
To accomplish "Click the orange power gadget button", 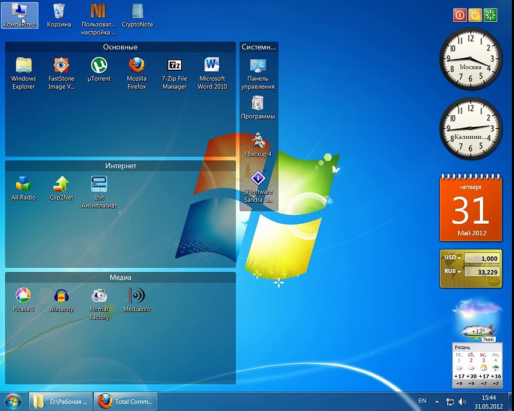I will pos(475,15).
